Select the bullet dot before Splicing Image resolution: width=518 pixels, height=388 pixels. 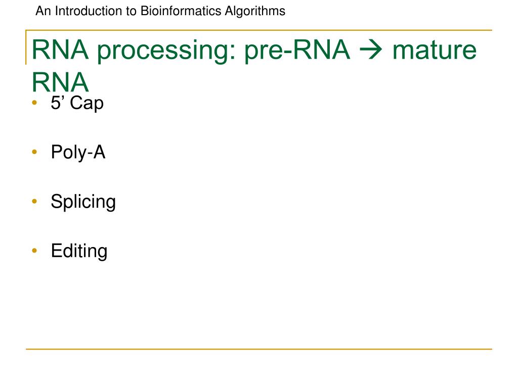(34, 201)
